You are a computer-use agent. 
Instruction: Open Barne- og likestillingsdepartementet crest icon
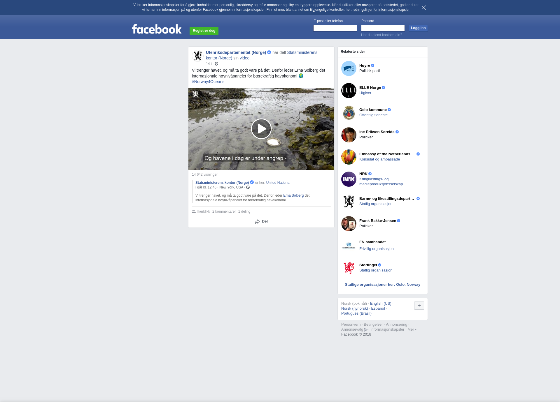point(349,202)
